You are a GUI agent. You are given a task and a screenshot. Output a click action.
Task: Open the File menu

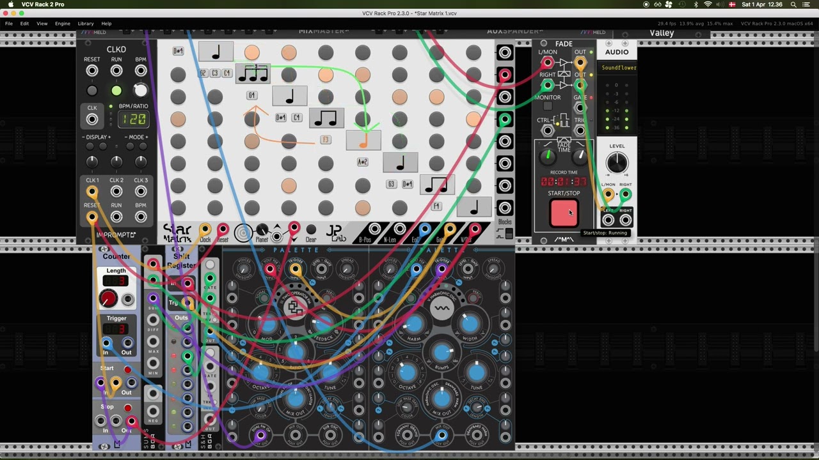(x=9, y=24)
